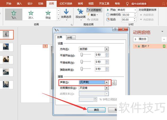Open the animation dialog launcher in 动画 group

[x=72, y=25]
